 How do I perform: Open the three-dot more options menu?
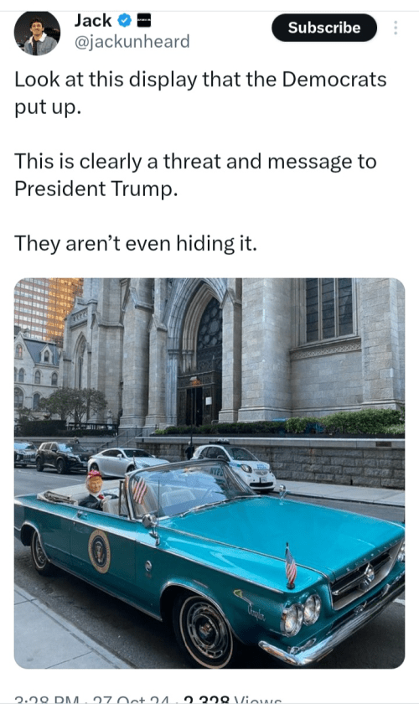point(396,28)
